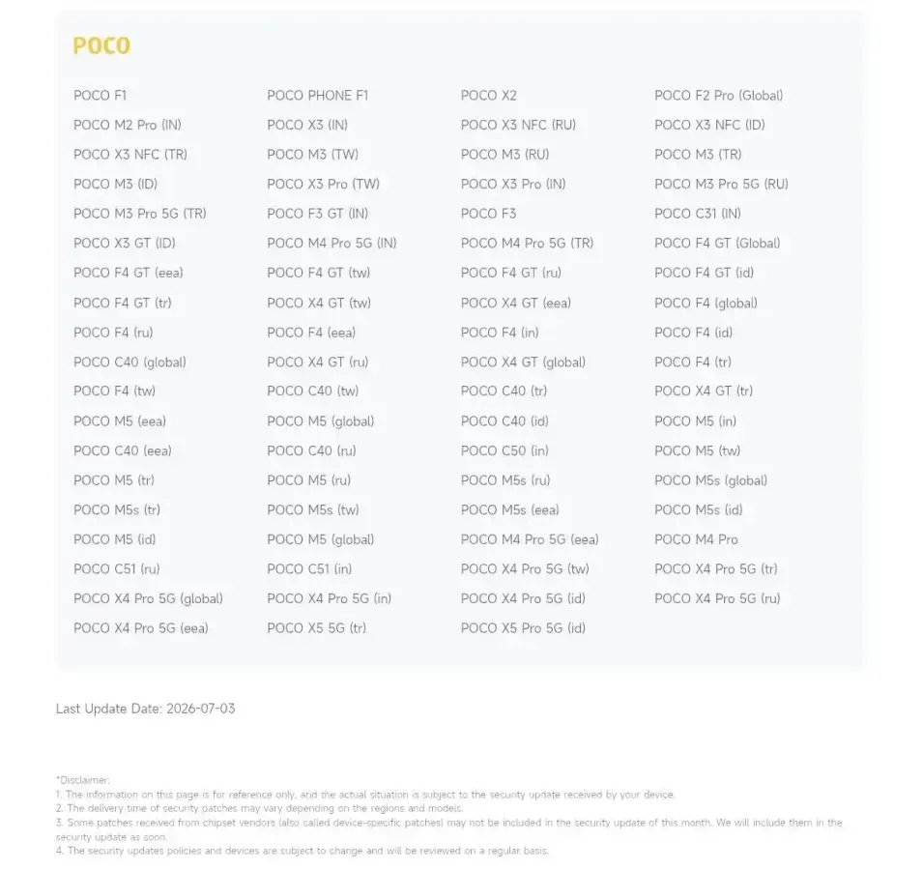Click the Last Update Date text

145,709
